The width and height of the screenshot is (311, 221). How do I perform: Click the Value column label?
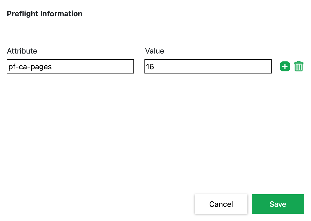tap(154, 51)
